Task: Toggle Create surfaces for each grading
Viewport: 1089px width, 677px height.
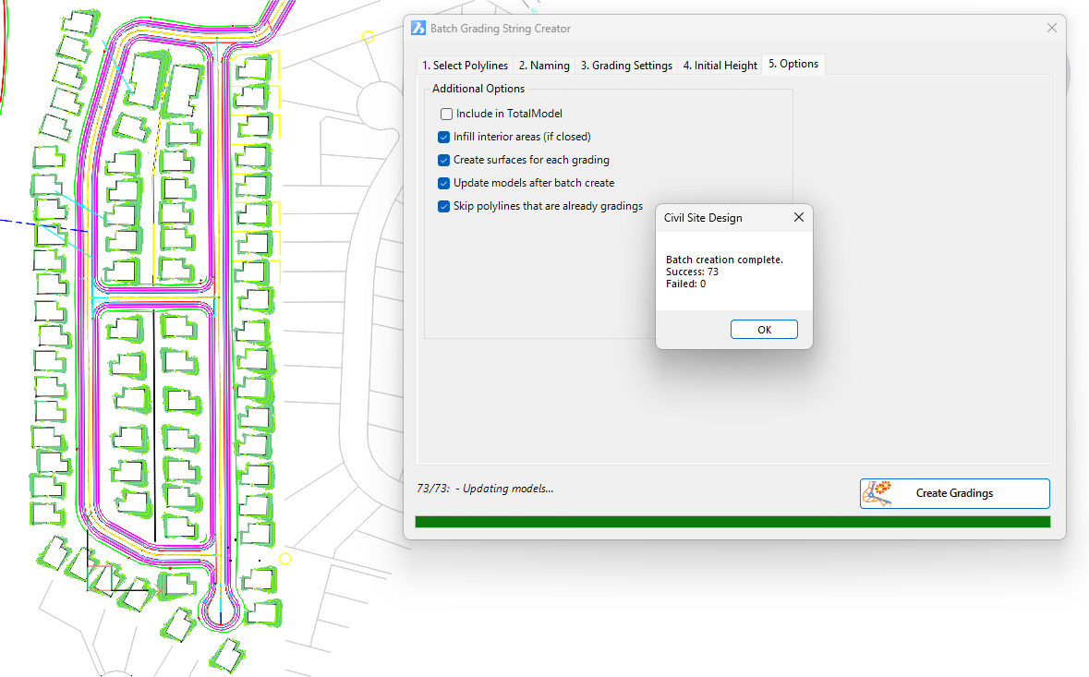Action: 443,161
